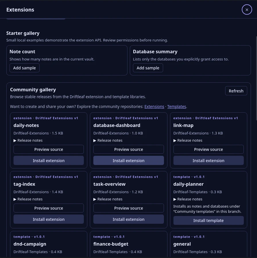
Task: Click the link-map card title
Action: [183, 125]
